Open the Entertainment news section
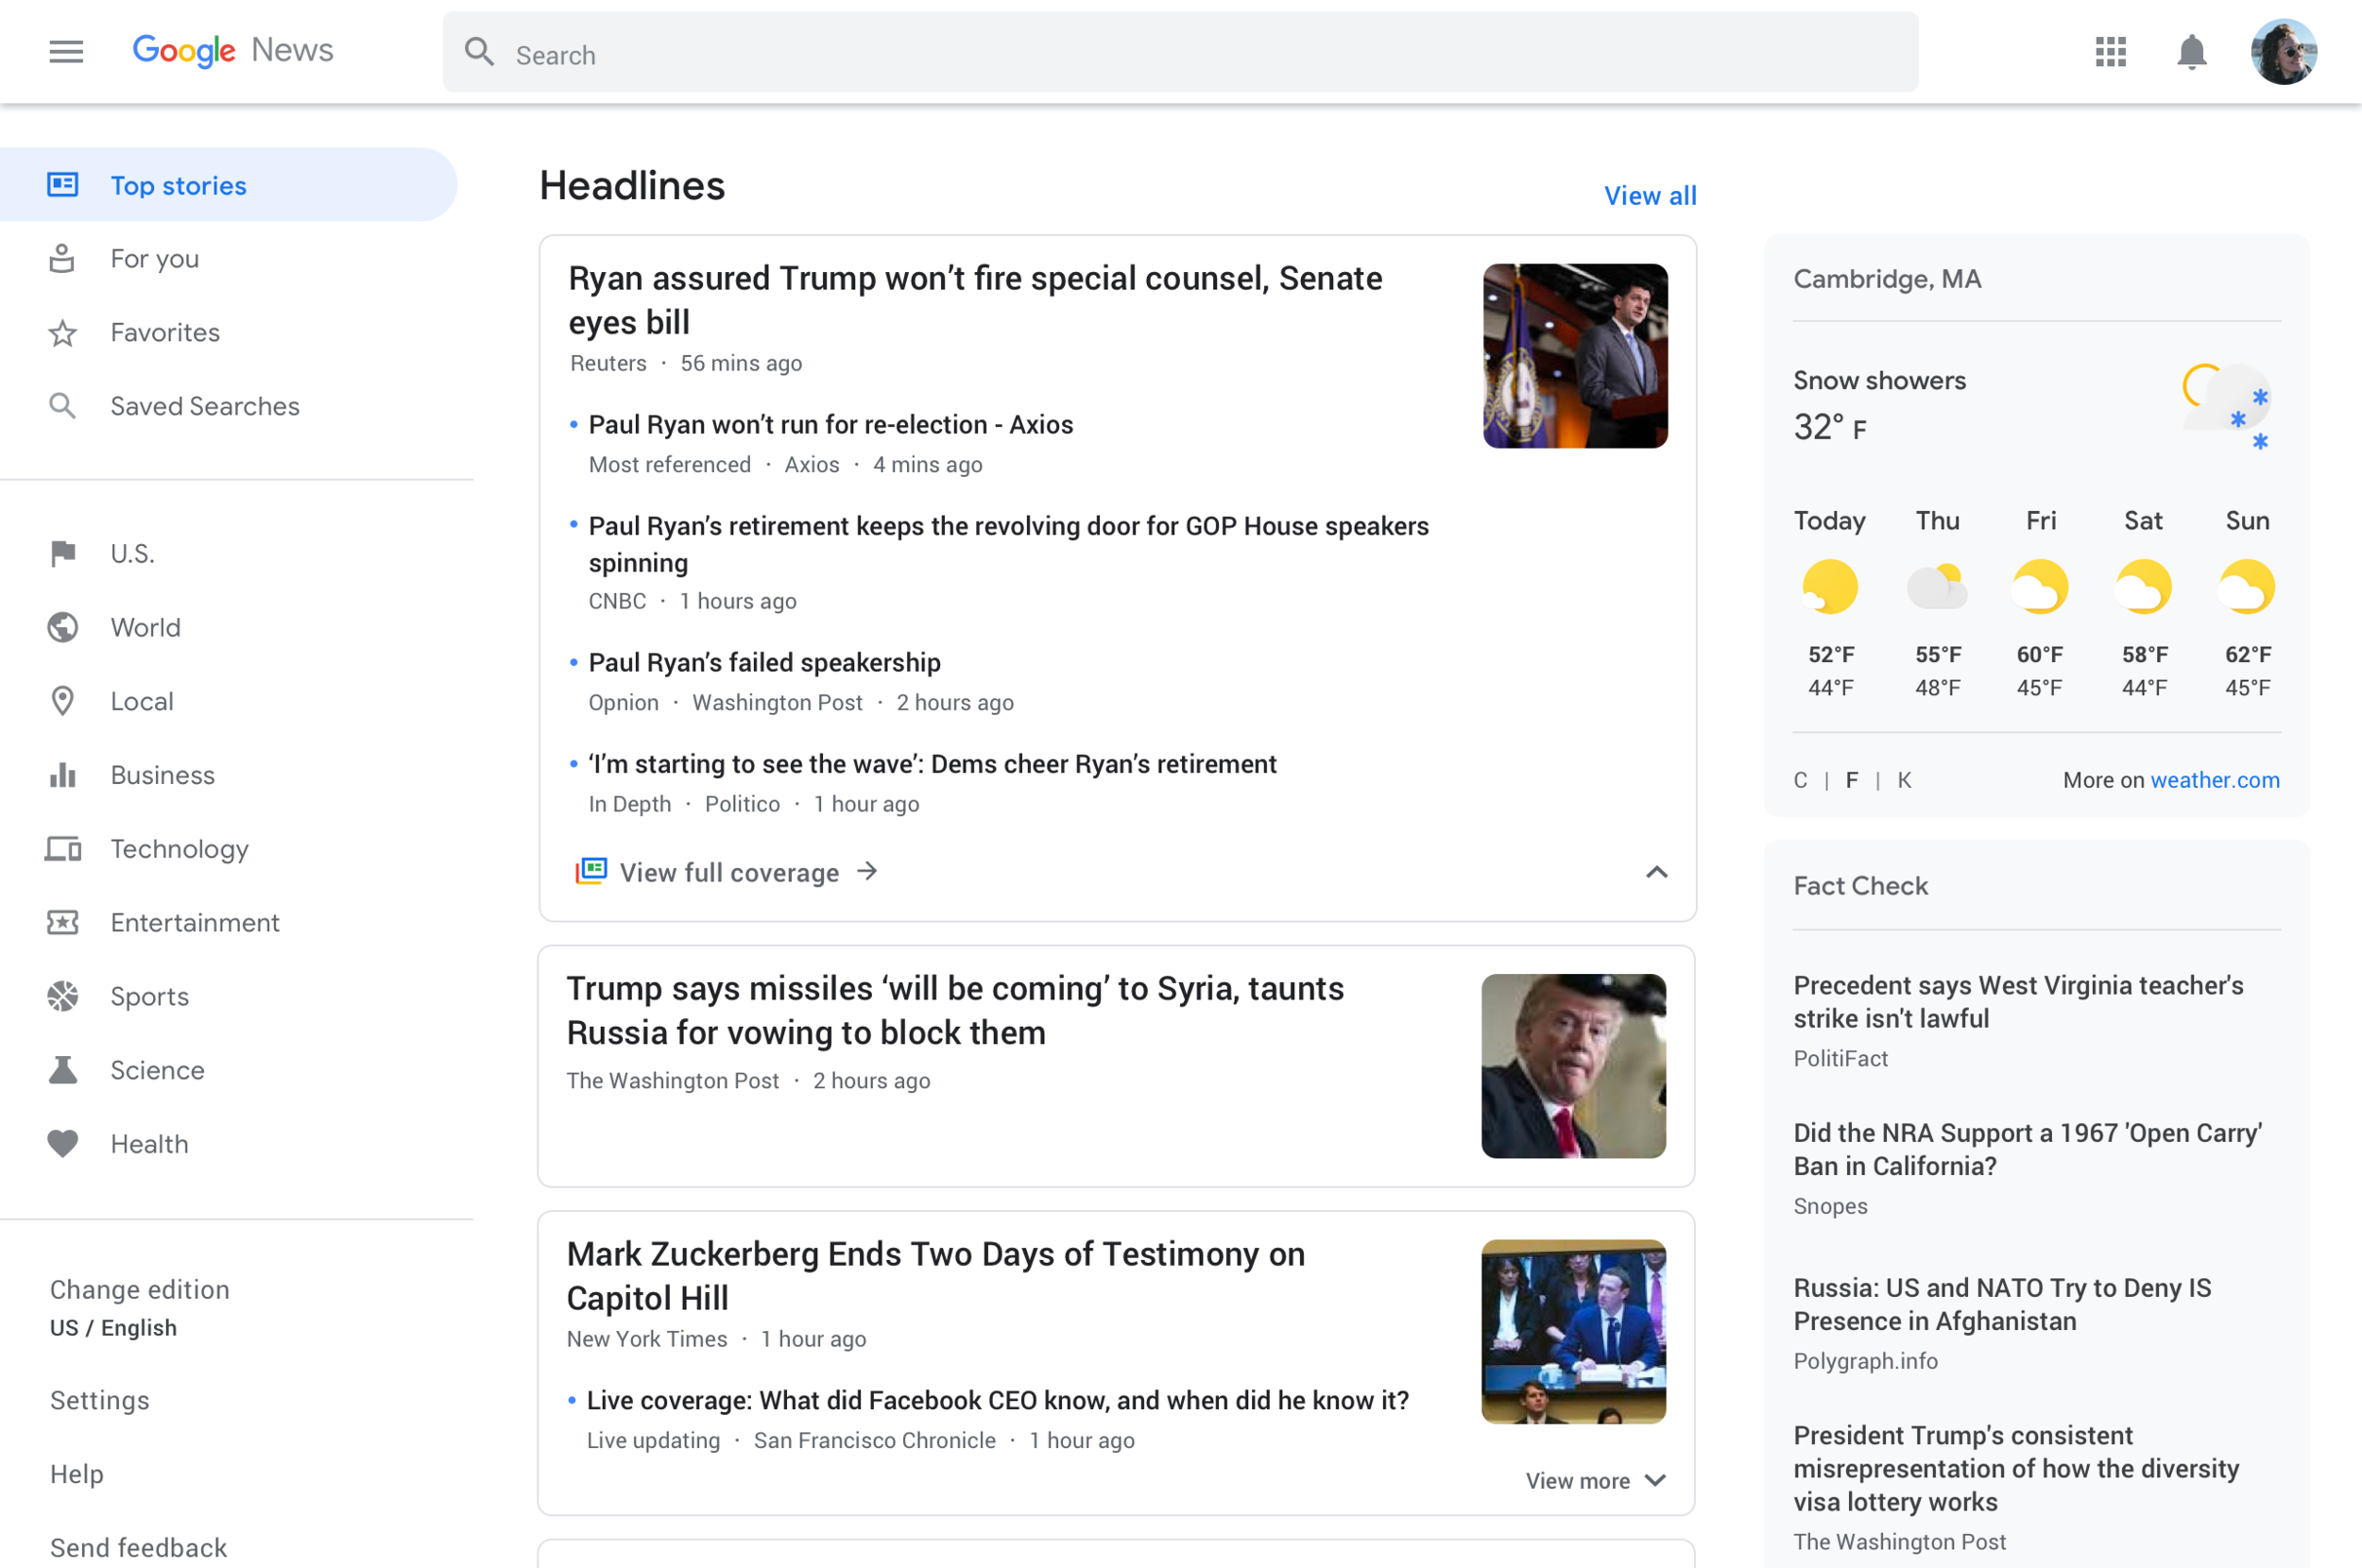 pyautogui.click(x=195, y=922)
